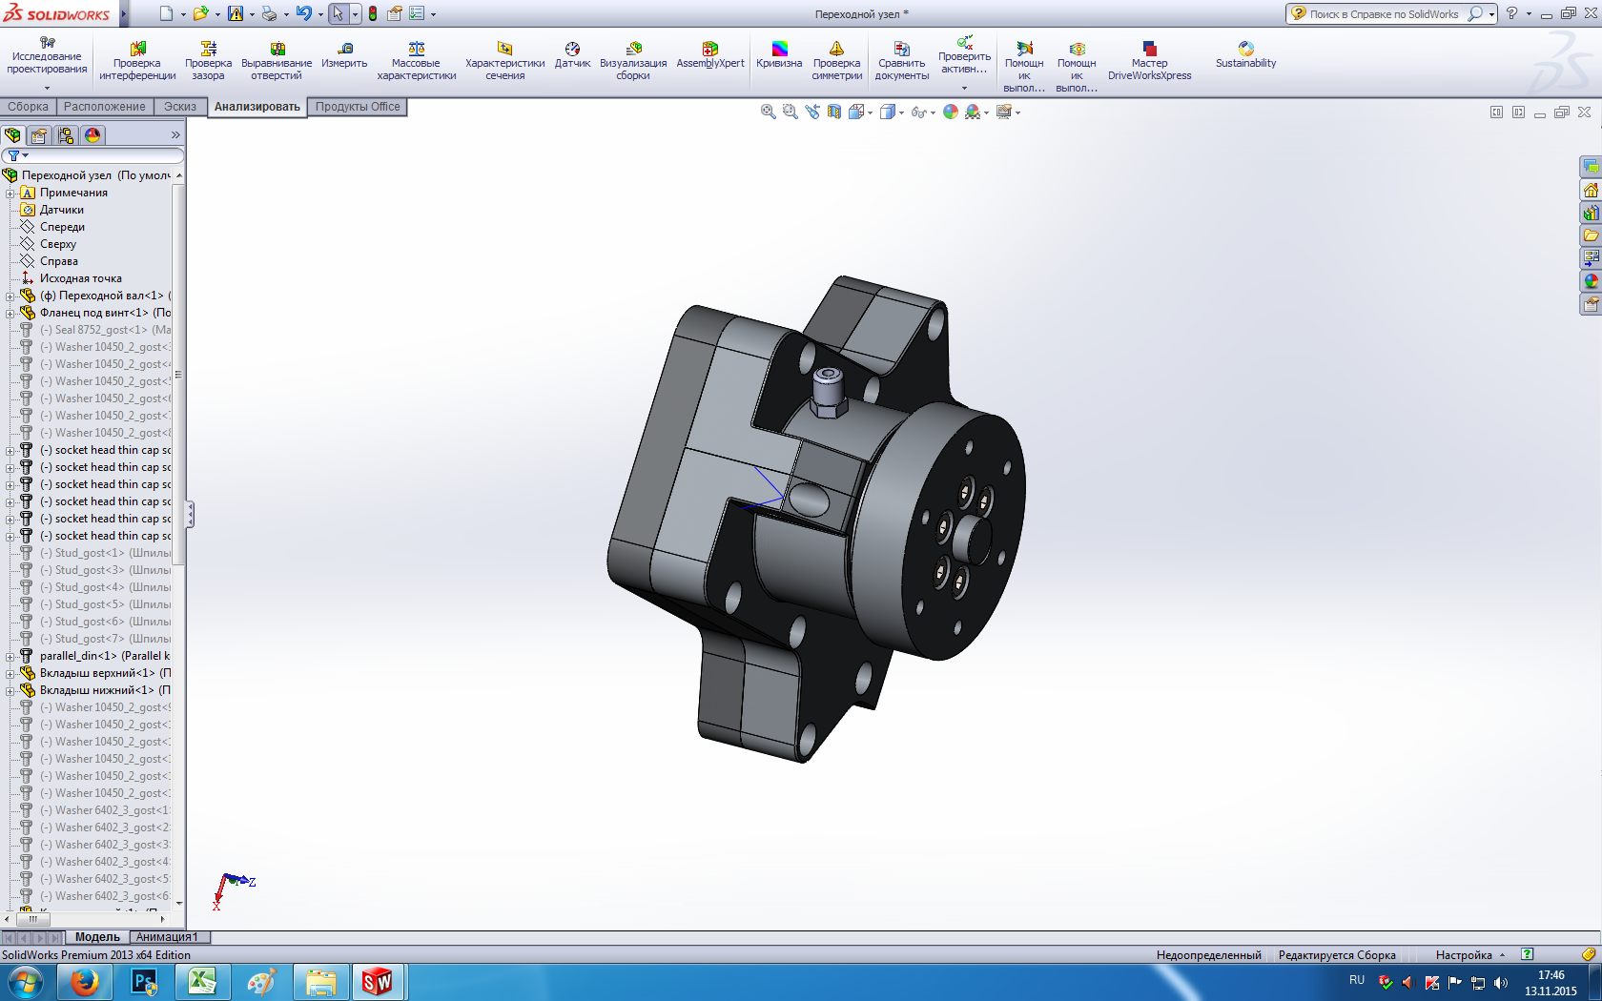Viewport: 1602px width, 1001px height.
Task: Open the Custom Properties task pane tab
Action: [x=1591, y=304]
